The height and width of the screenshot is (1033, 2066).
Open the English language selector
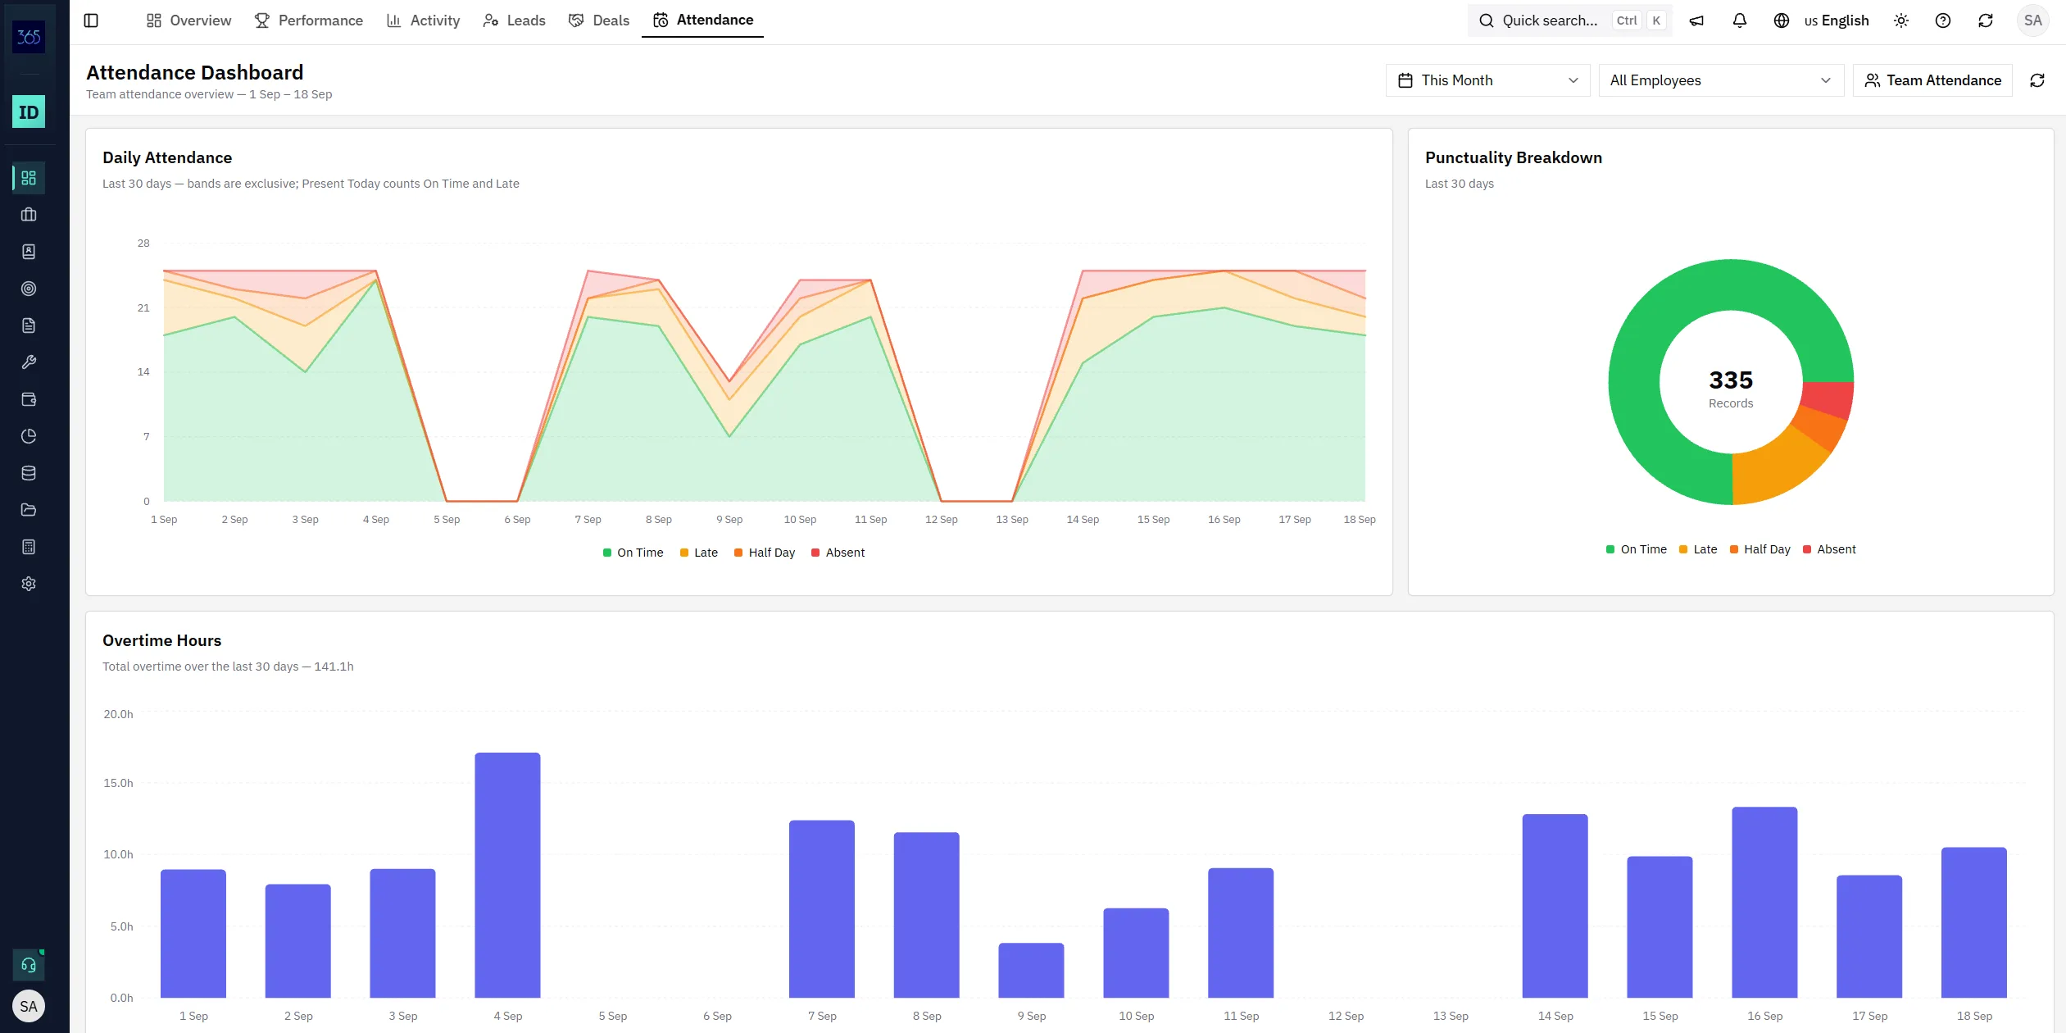point(1821,20)
